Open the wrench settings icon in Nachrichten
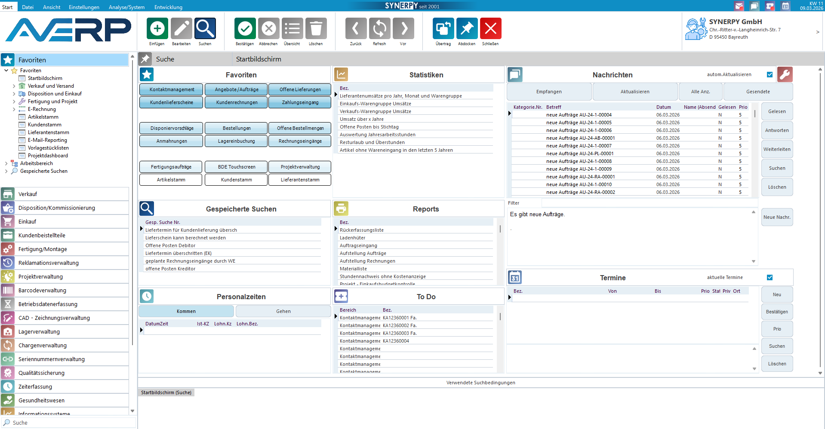 coord(785,74)
